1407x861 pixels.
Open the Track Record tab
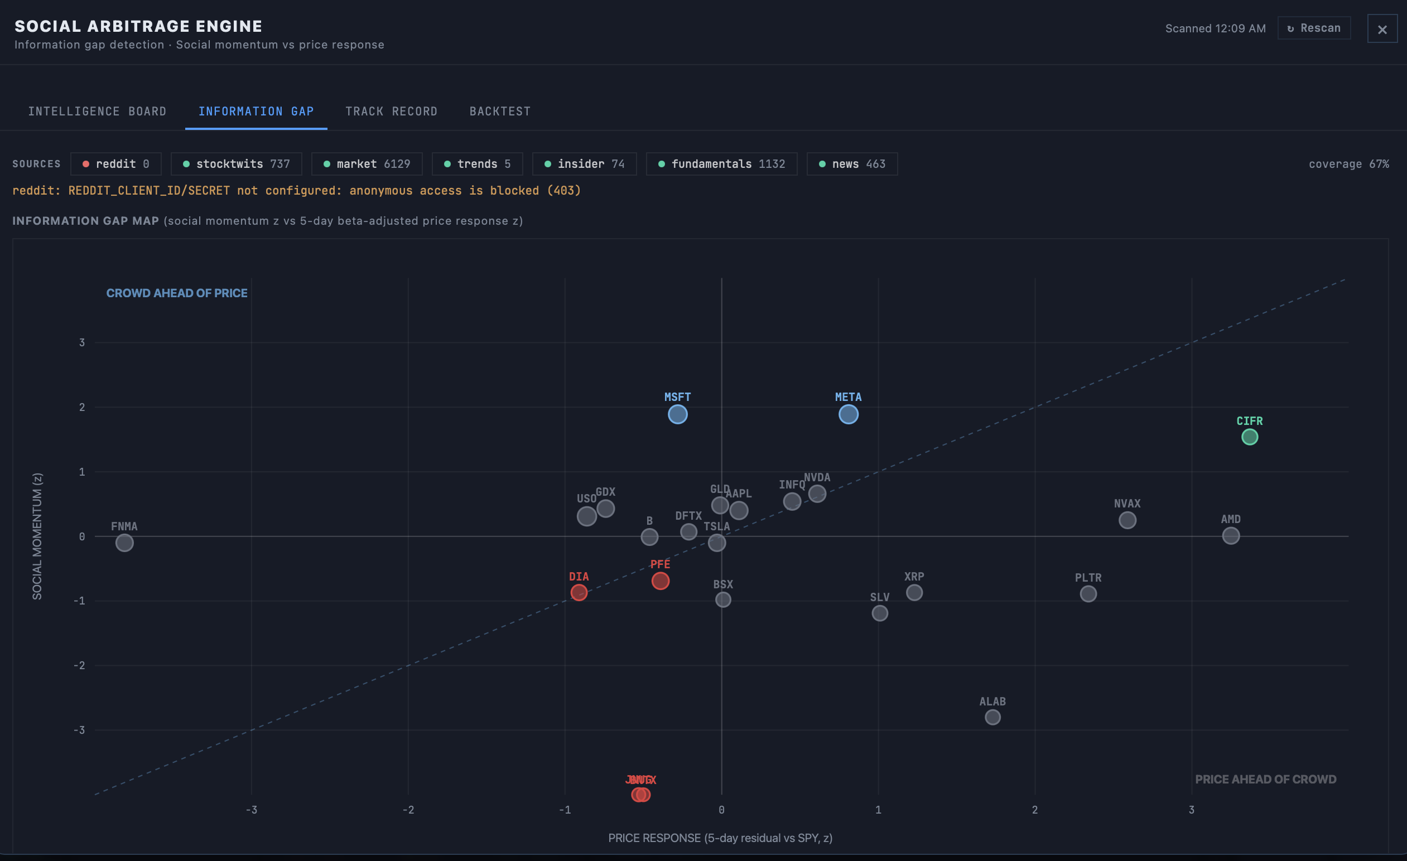pos(391,112)
